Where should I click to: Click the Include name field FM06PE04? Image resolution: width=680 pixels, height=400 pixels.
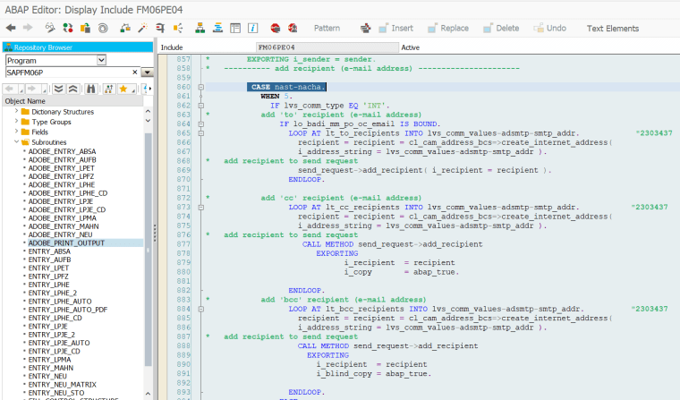tap(327, 47)
